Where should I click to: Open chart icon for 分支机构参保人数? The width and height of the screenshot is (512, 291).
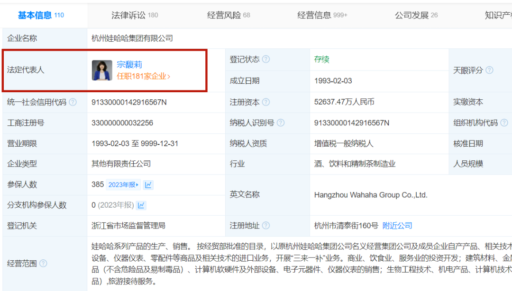click(141, 205)
